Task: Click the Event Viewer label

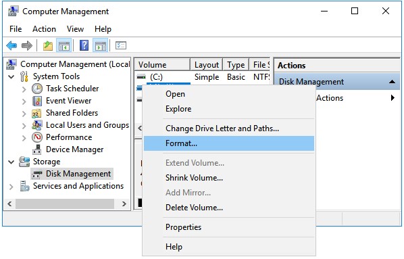Action: (x=68, y=101)
